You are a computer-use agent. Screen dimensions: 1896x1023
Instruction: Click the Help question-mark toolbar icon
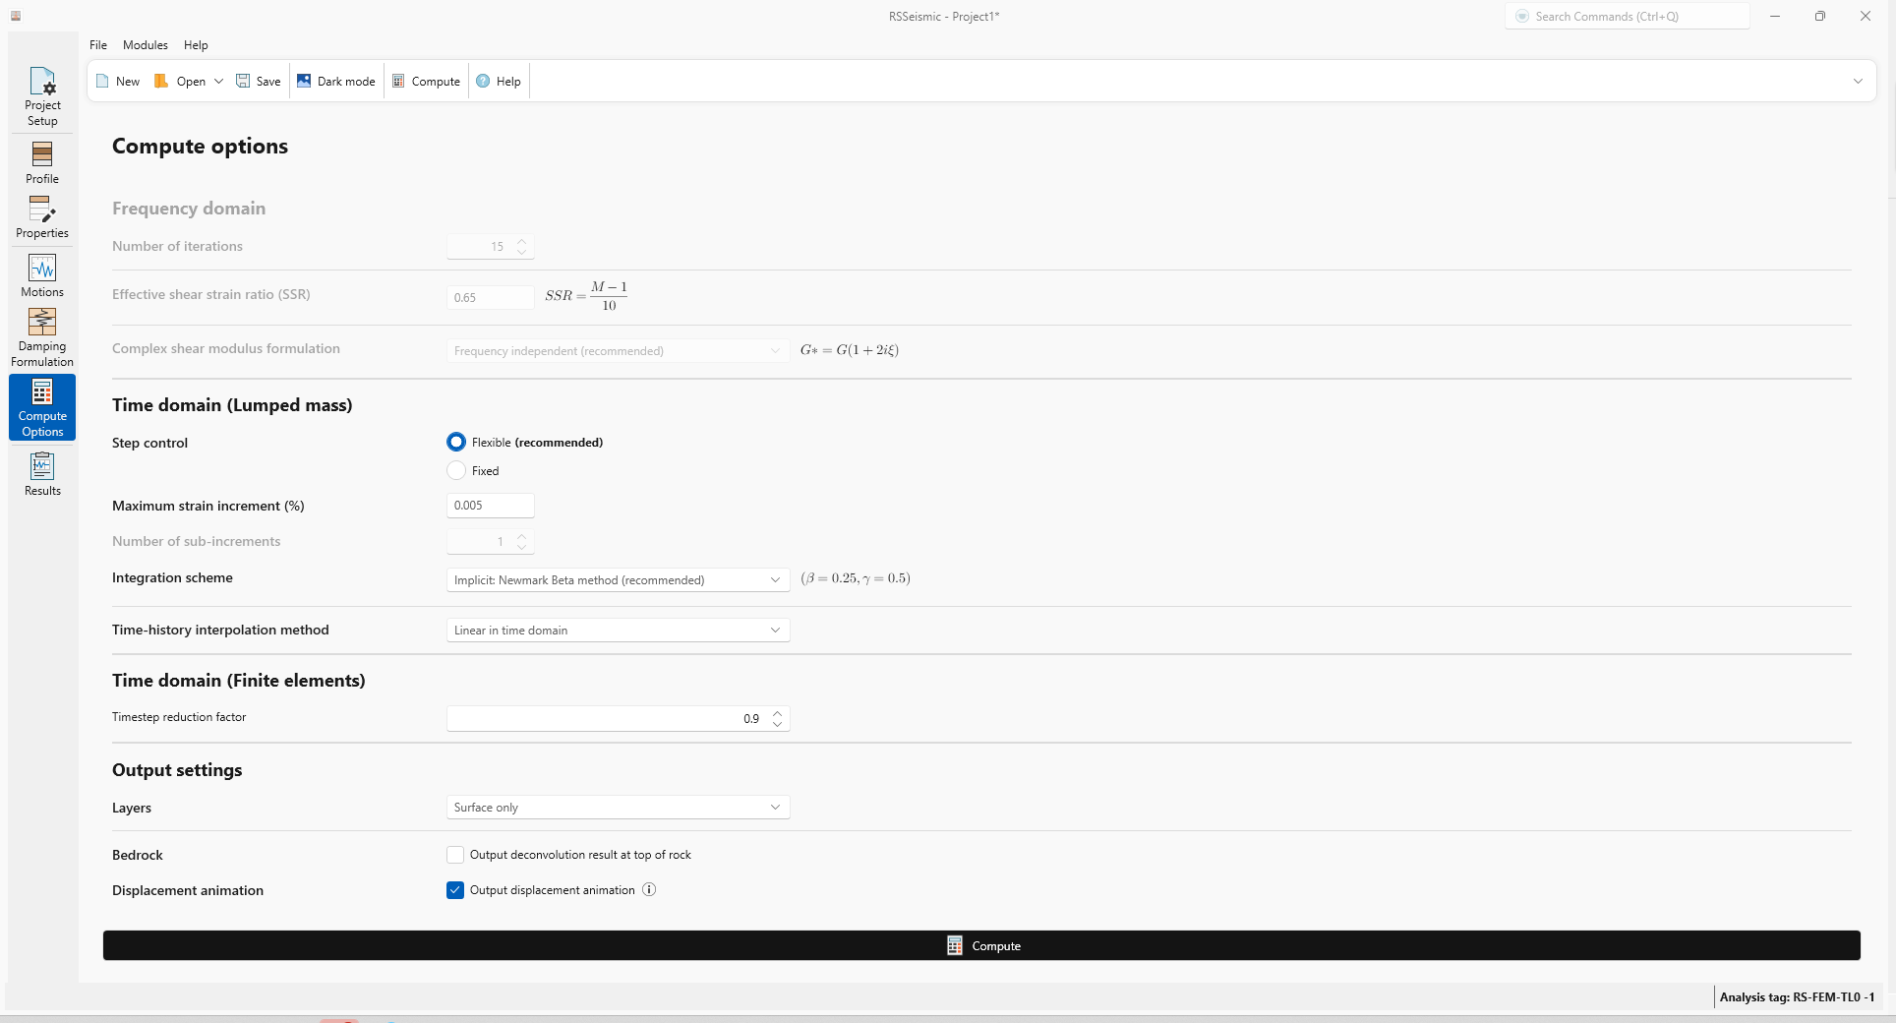(483, 82)
